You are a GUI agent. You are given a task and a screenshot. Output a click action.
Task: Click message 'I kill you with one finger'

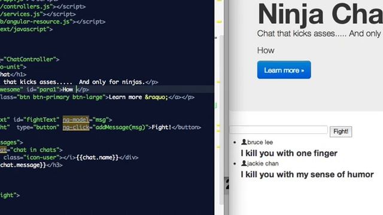click(289, 153)
